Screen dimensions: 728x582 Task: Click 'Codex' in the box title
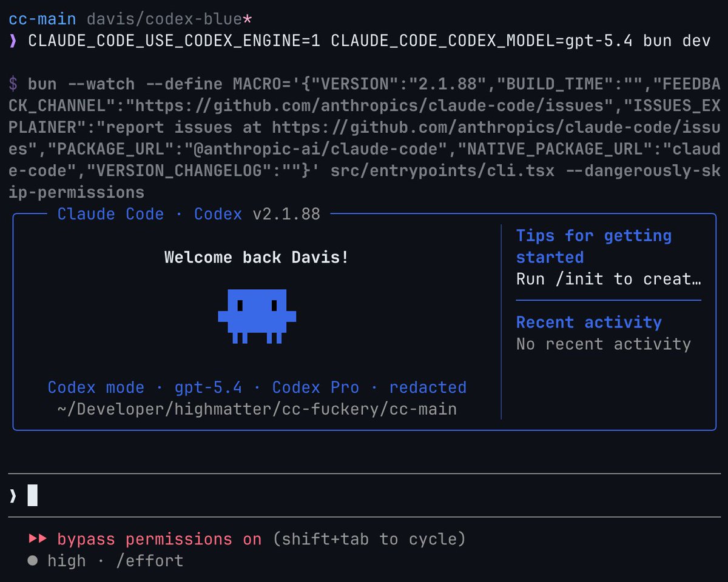click(x=218, y=214)
